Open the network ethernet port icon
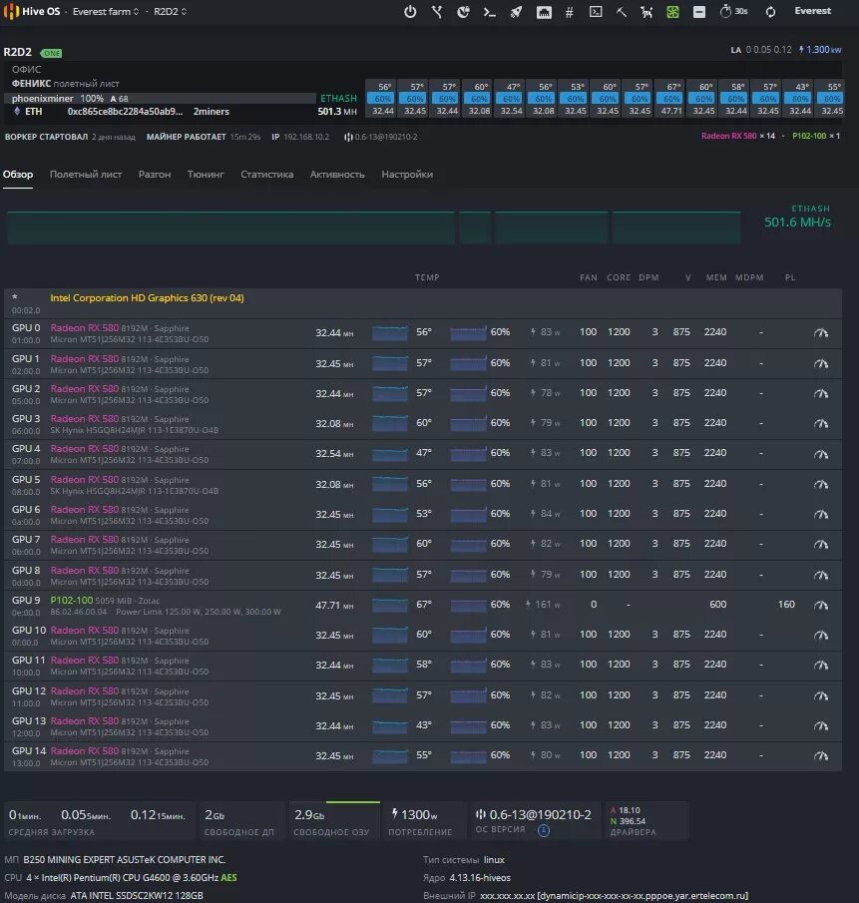The width and height of the screenshot is (859, 903). click(544, 12)
